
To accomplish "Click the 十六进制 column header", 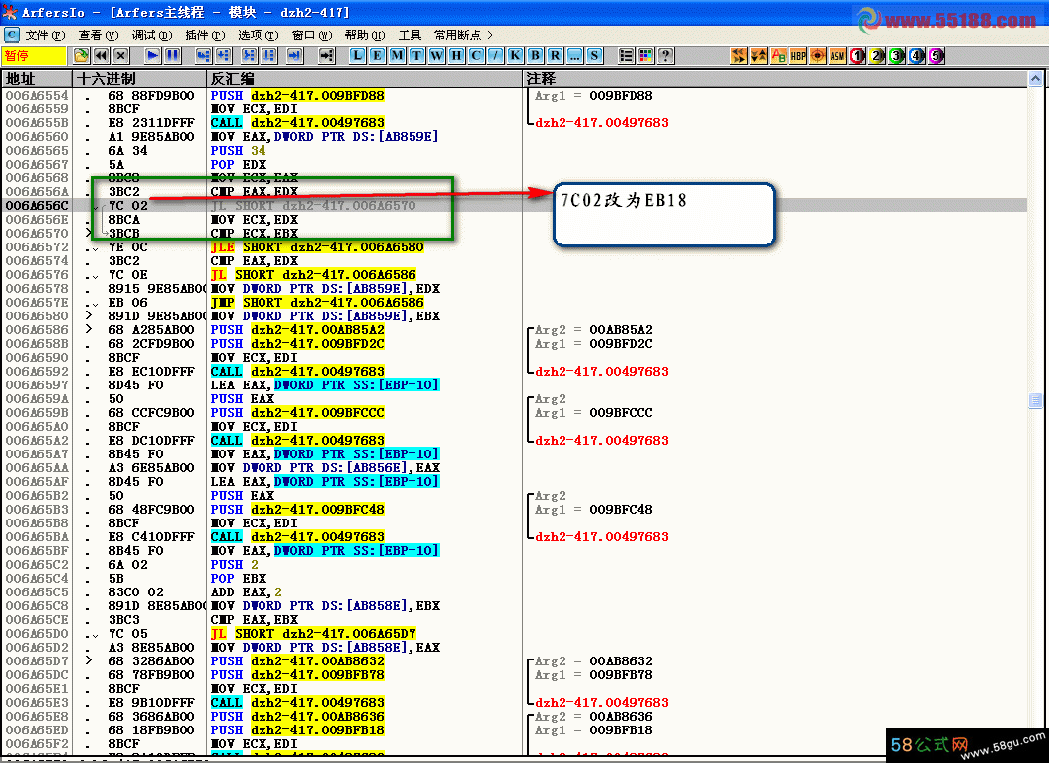I will 140,78.
